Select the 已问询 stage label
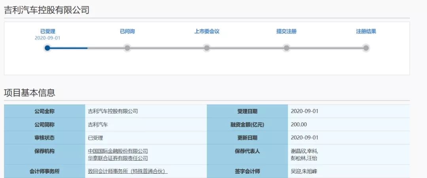 [x=127, y=32]
